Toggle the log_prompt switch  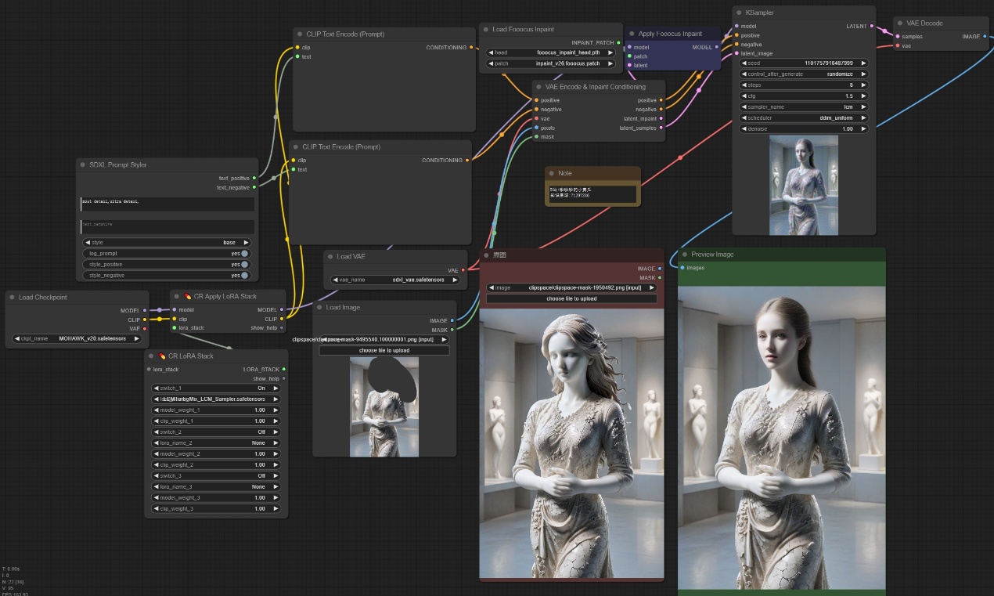point(245,254)
